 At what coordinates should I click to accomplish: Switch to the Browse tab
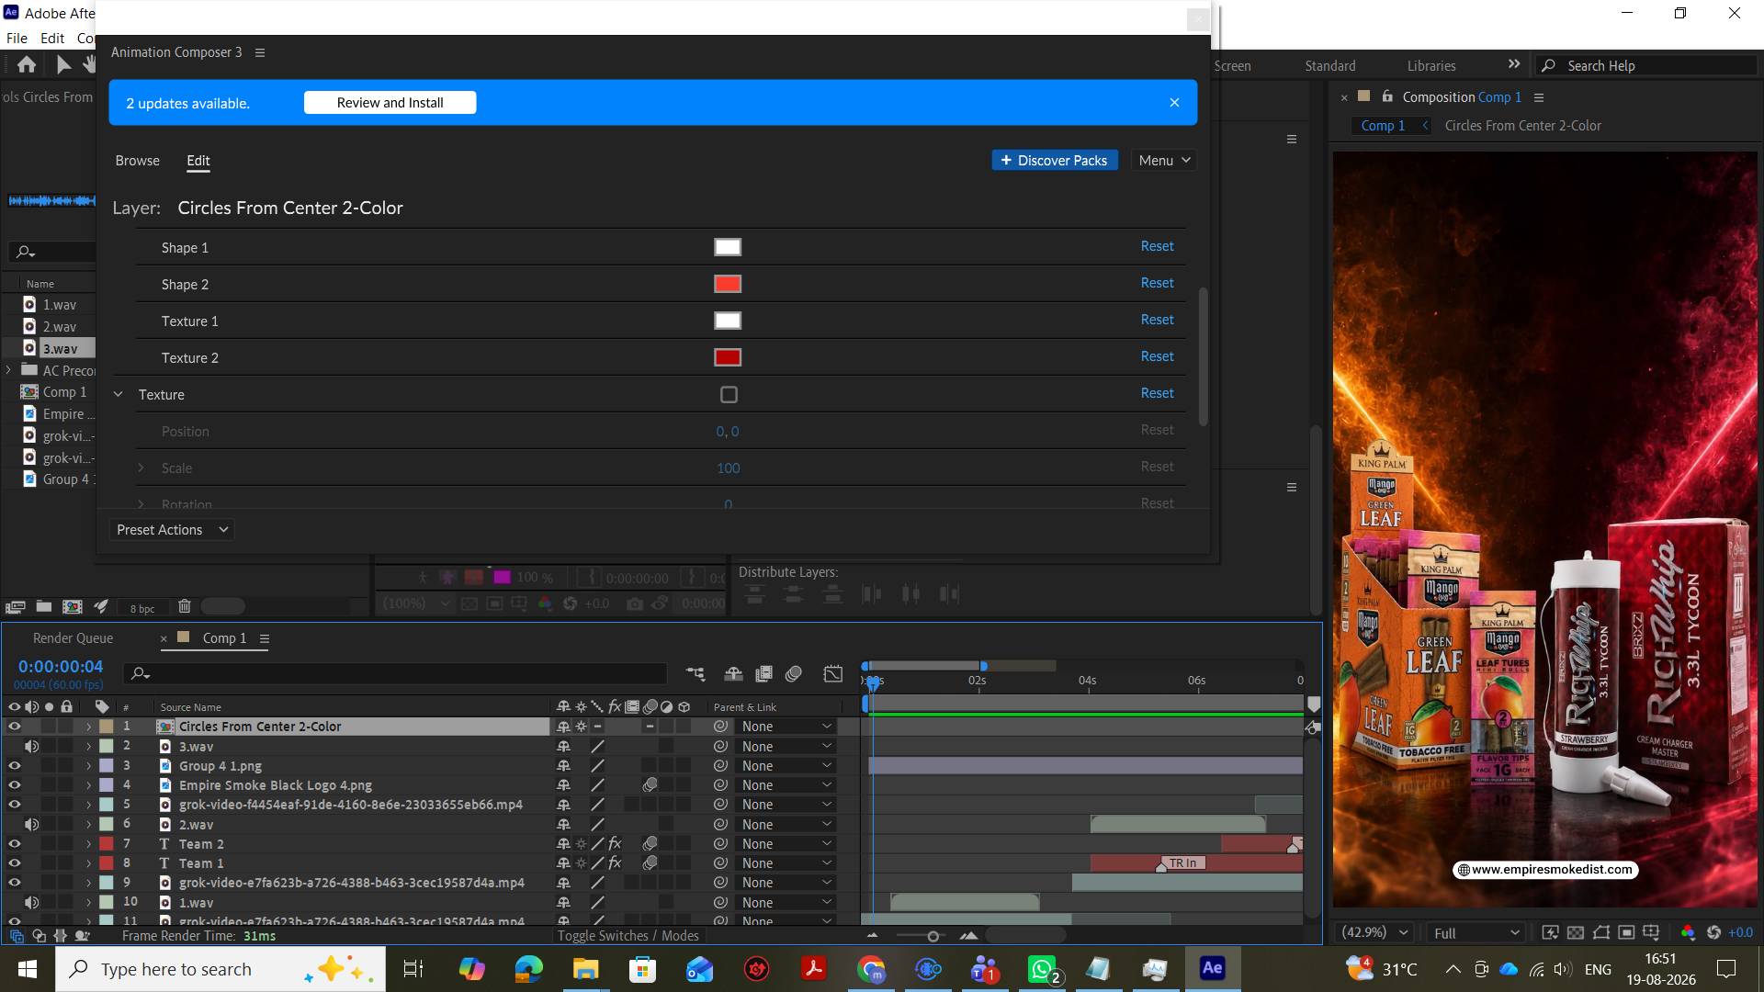click(138, 161)
